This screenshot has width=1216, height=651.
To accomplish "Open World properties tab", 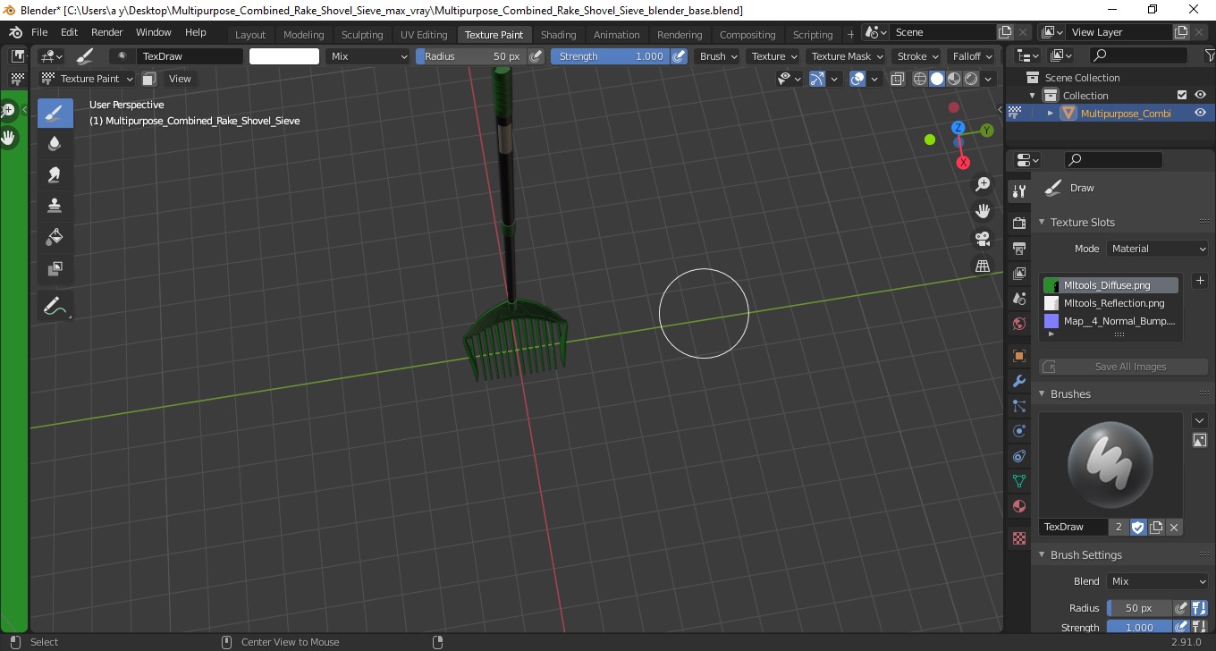I will [x=1018, y=323].
